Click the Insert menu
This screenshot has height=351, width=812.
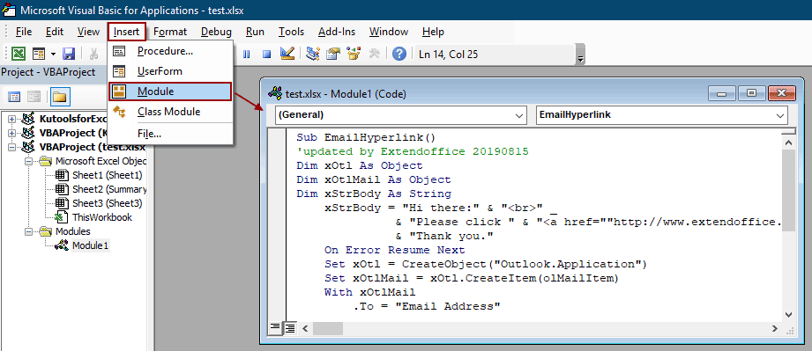(x=127, y=32)
